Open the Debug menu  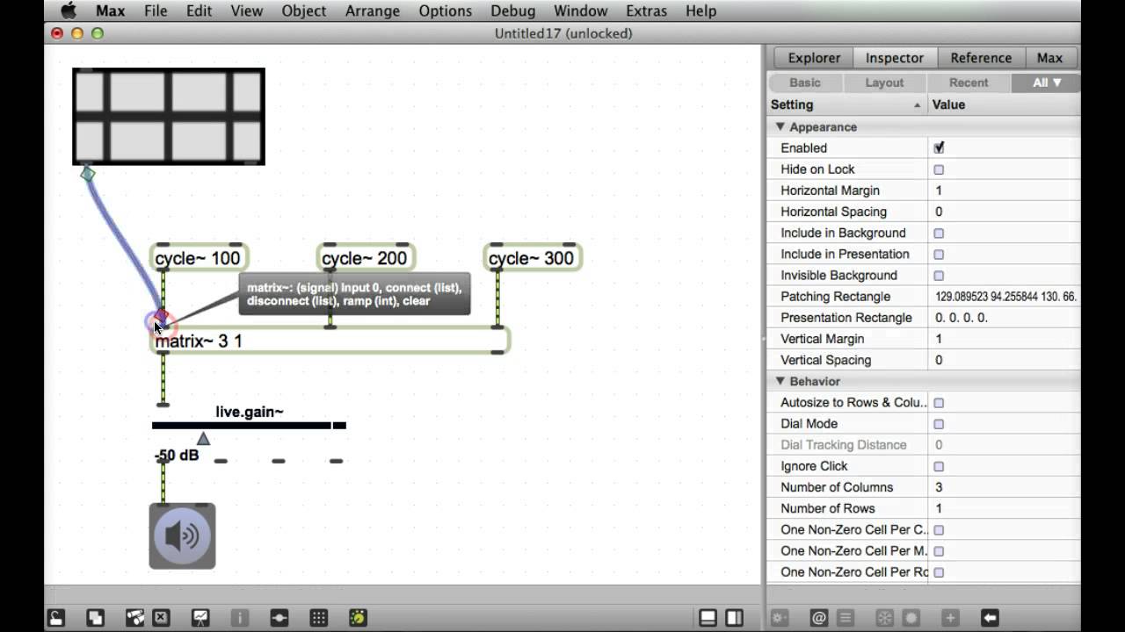tap(512, 11)
